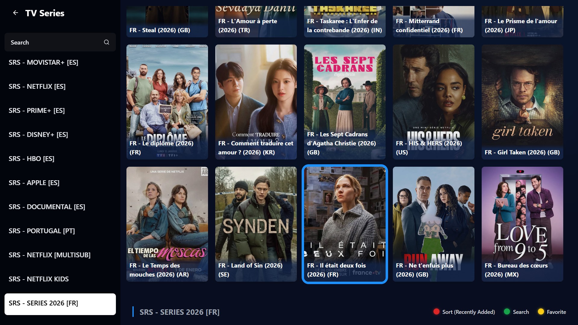
Task: Open the Mitterrand confidentiel (2026) card
Action: 433,22
